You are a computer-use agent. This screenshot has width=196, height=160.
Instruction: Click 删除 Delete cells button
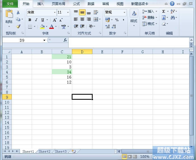pos(150,18)
